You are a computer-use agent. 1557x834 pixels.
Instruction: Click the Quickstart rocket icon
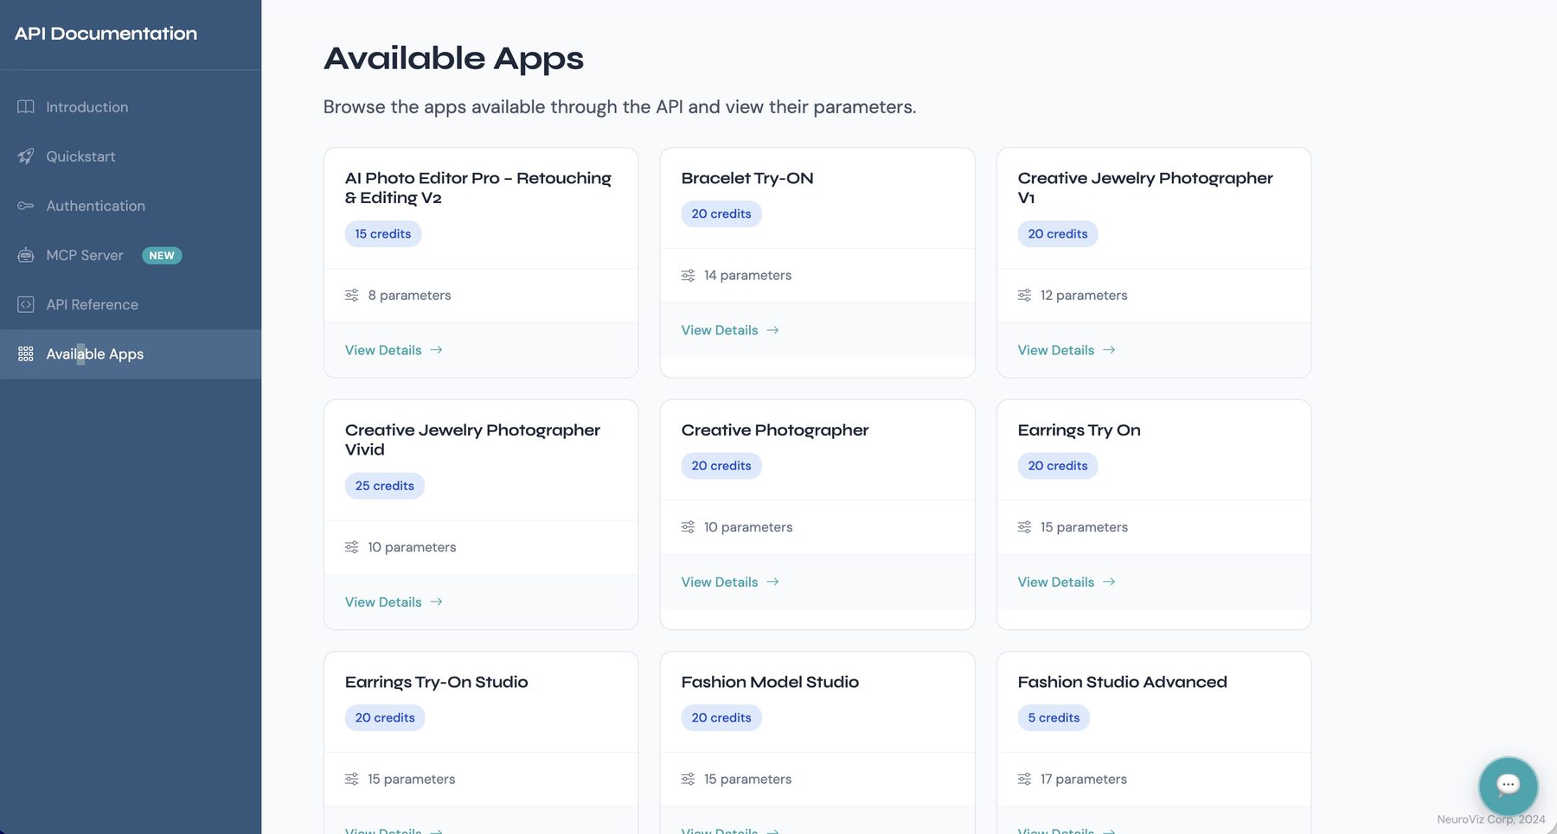26,156
